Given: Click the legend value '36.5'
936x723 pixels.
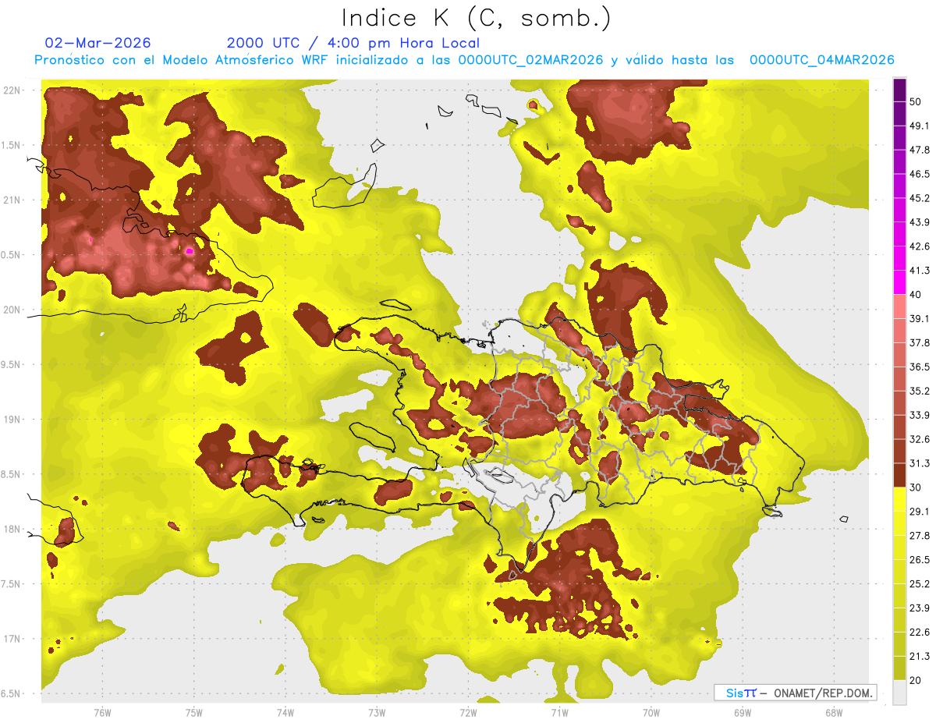Looking at the screenshot, I should 920,367.
